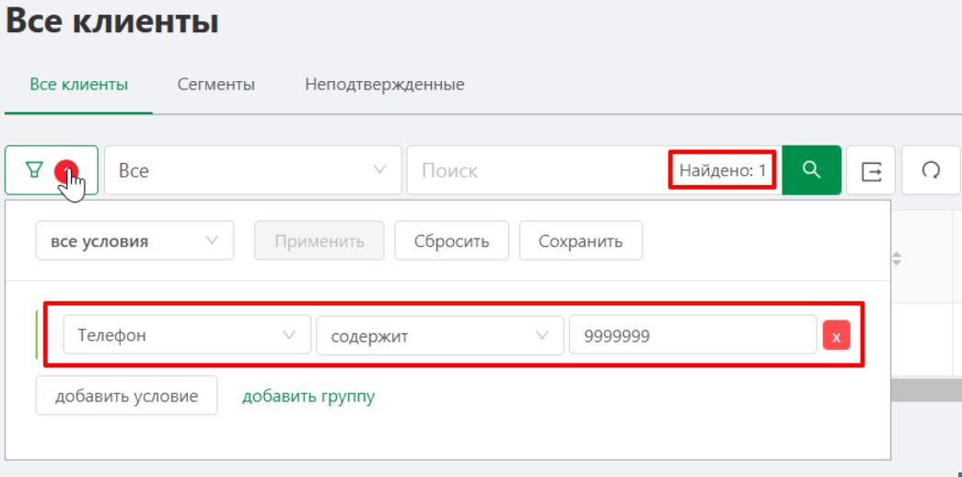The width and height of the screenshot is (962, 477).
Task: Expand the Все dropdown selector
Action: point(253,170)
